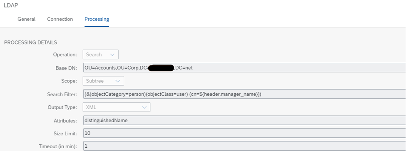Select the Size Limit field
406x151 pixels.
click(244, 134)
